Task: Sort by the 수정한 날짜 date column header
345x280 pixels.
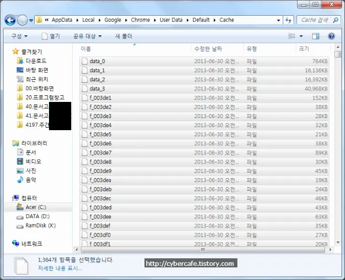Action: click(218, 48)
